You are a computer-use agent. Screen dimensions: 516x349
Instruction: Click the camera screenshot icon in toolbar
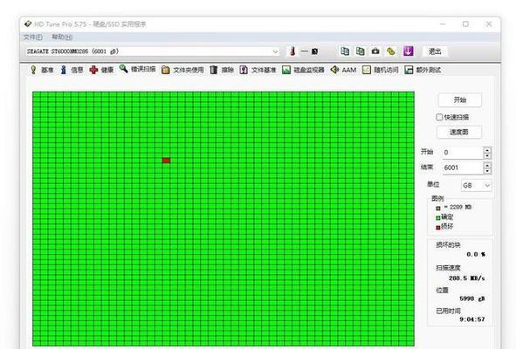pos(375,51)
